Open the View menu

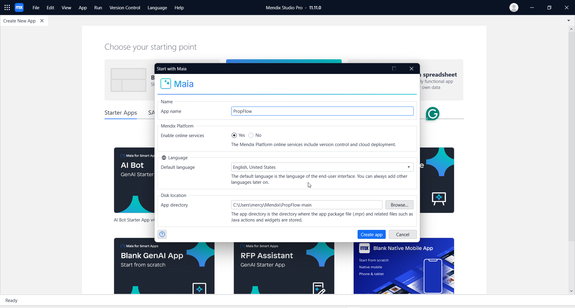pyautogui.click(x=66, y=7)
